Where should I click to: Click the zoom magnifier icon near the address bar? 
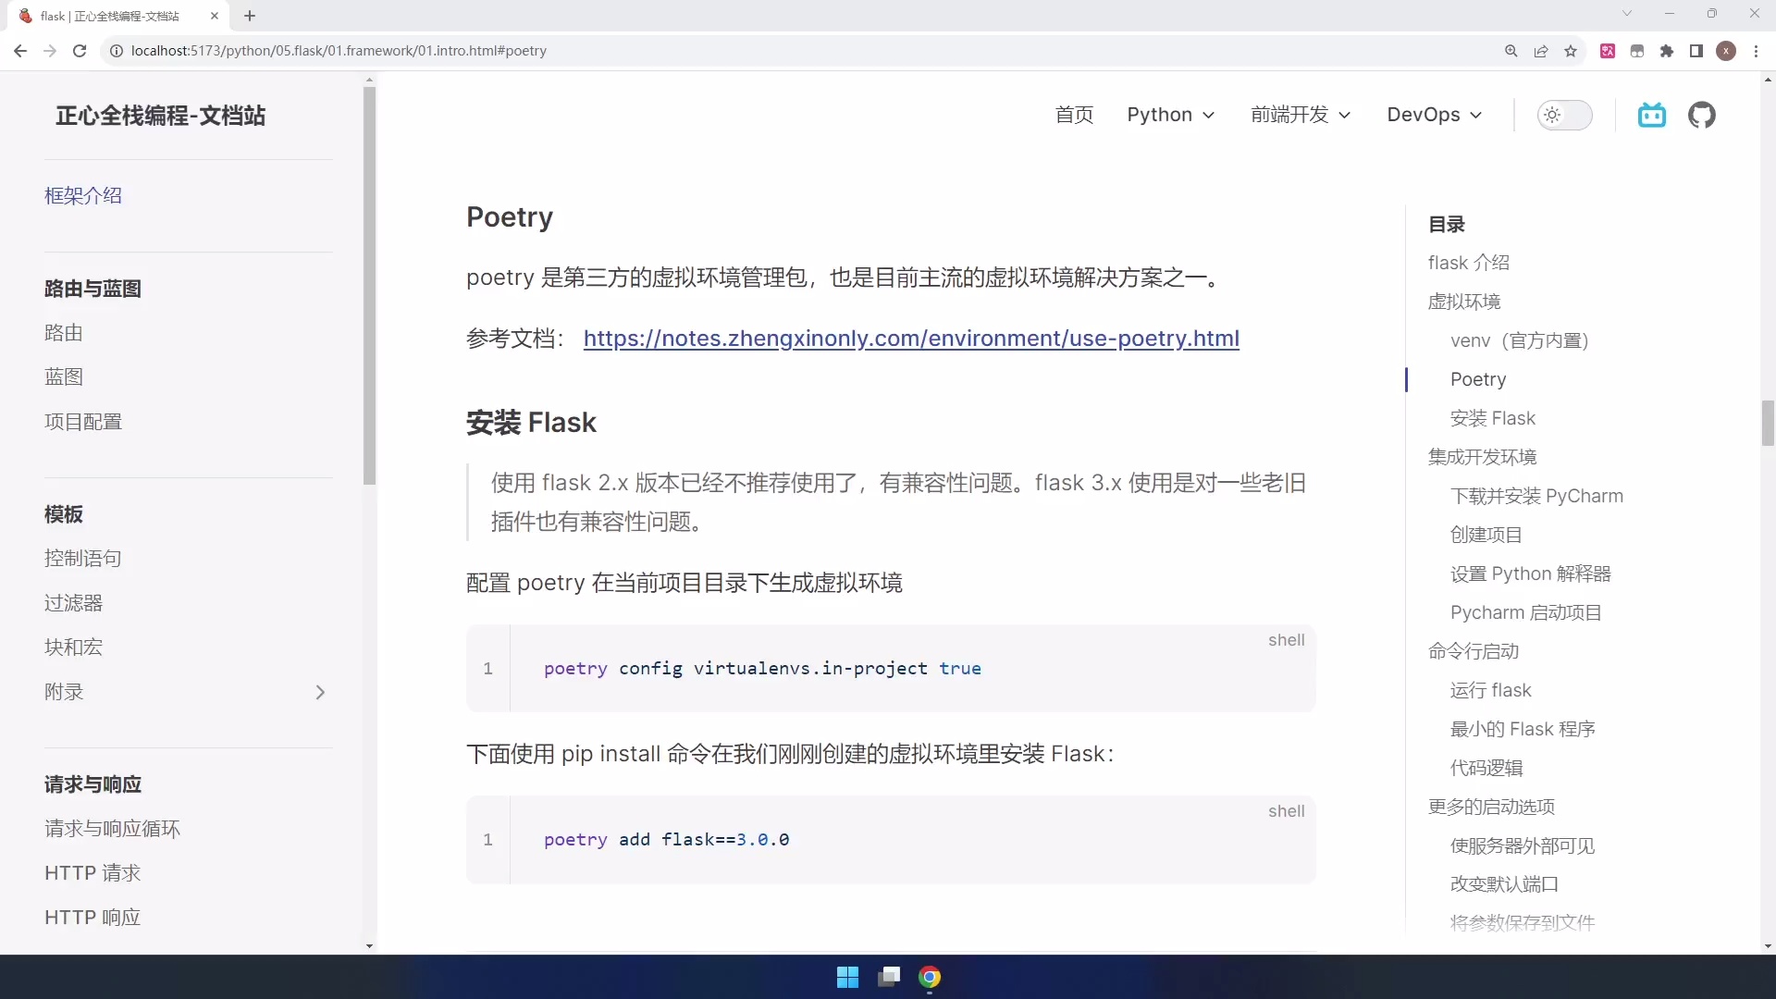pyautogui.click(x=1511, y=51)
